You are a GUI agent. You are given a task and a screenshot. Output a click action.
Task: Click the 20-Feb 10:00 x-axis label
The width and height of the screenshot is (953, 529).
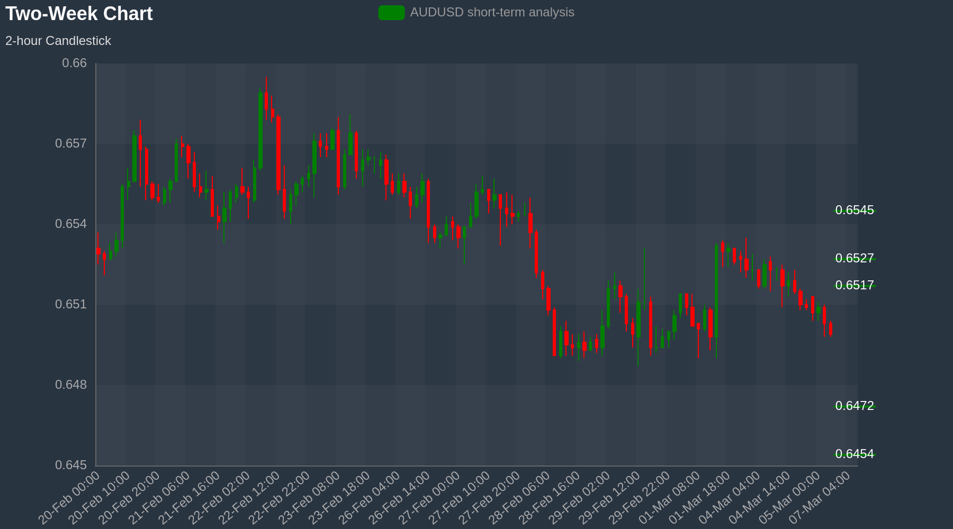click(100, 498)
